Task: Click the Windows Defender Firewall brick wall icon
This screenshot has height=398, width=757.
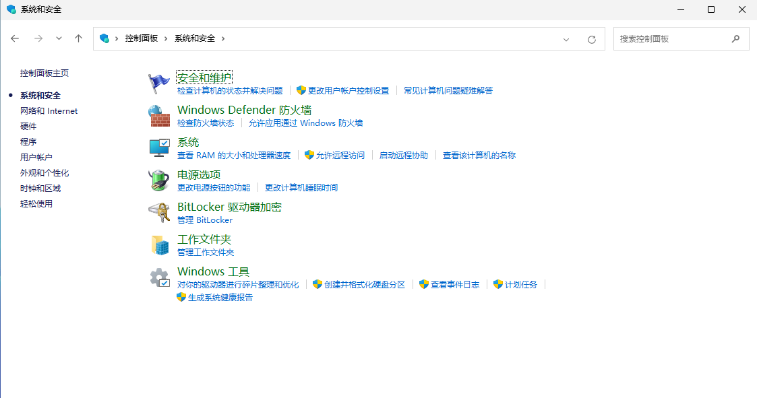Action: tap(159, 116)
